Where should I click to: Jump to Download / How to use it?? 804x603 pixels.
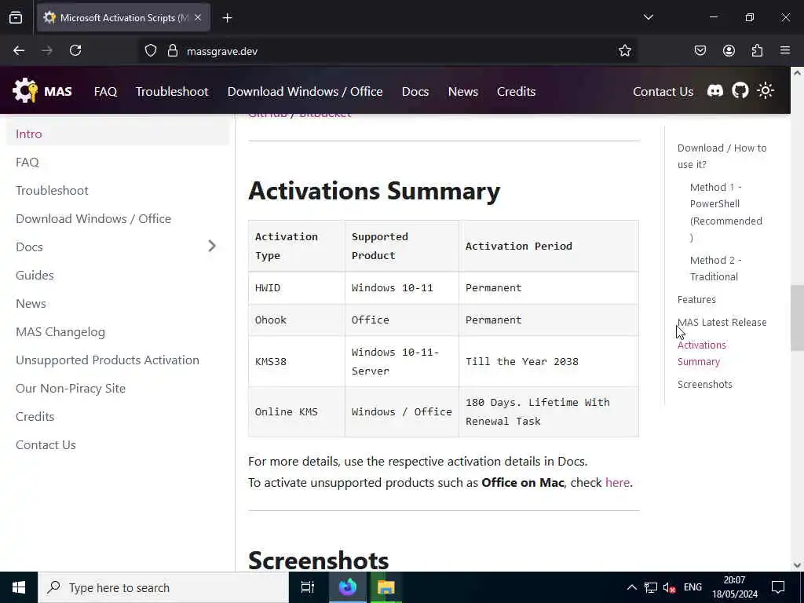[722, 156]
